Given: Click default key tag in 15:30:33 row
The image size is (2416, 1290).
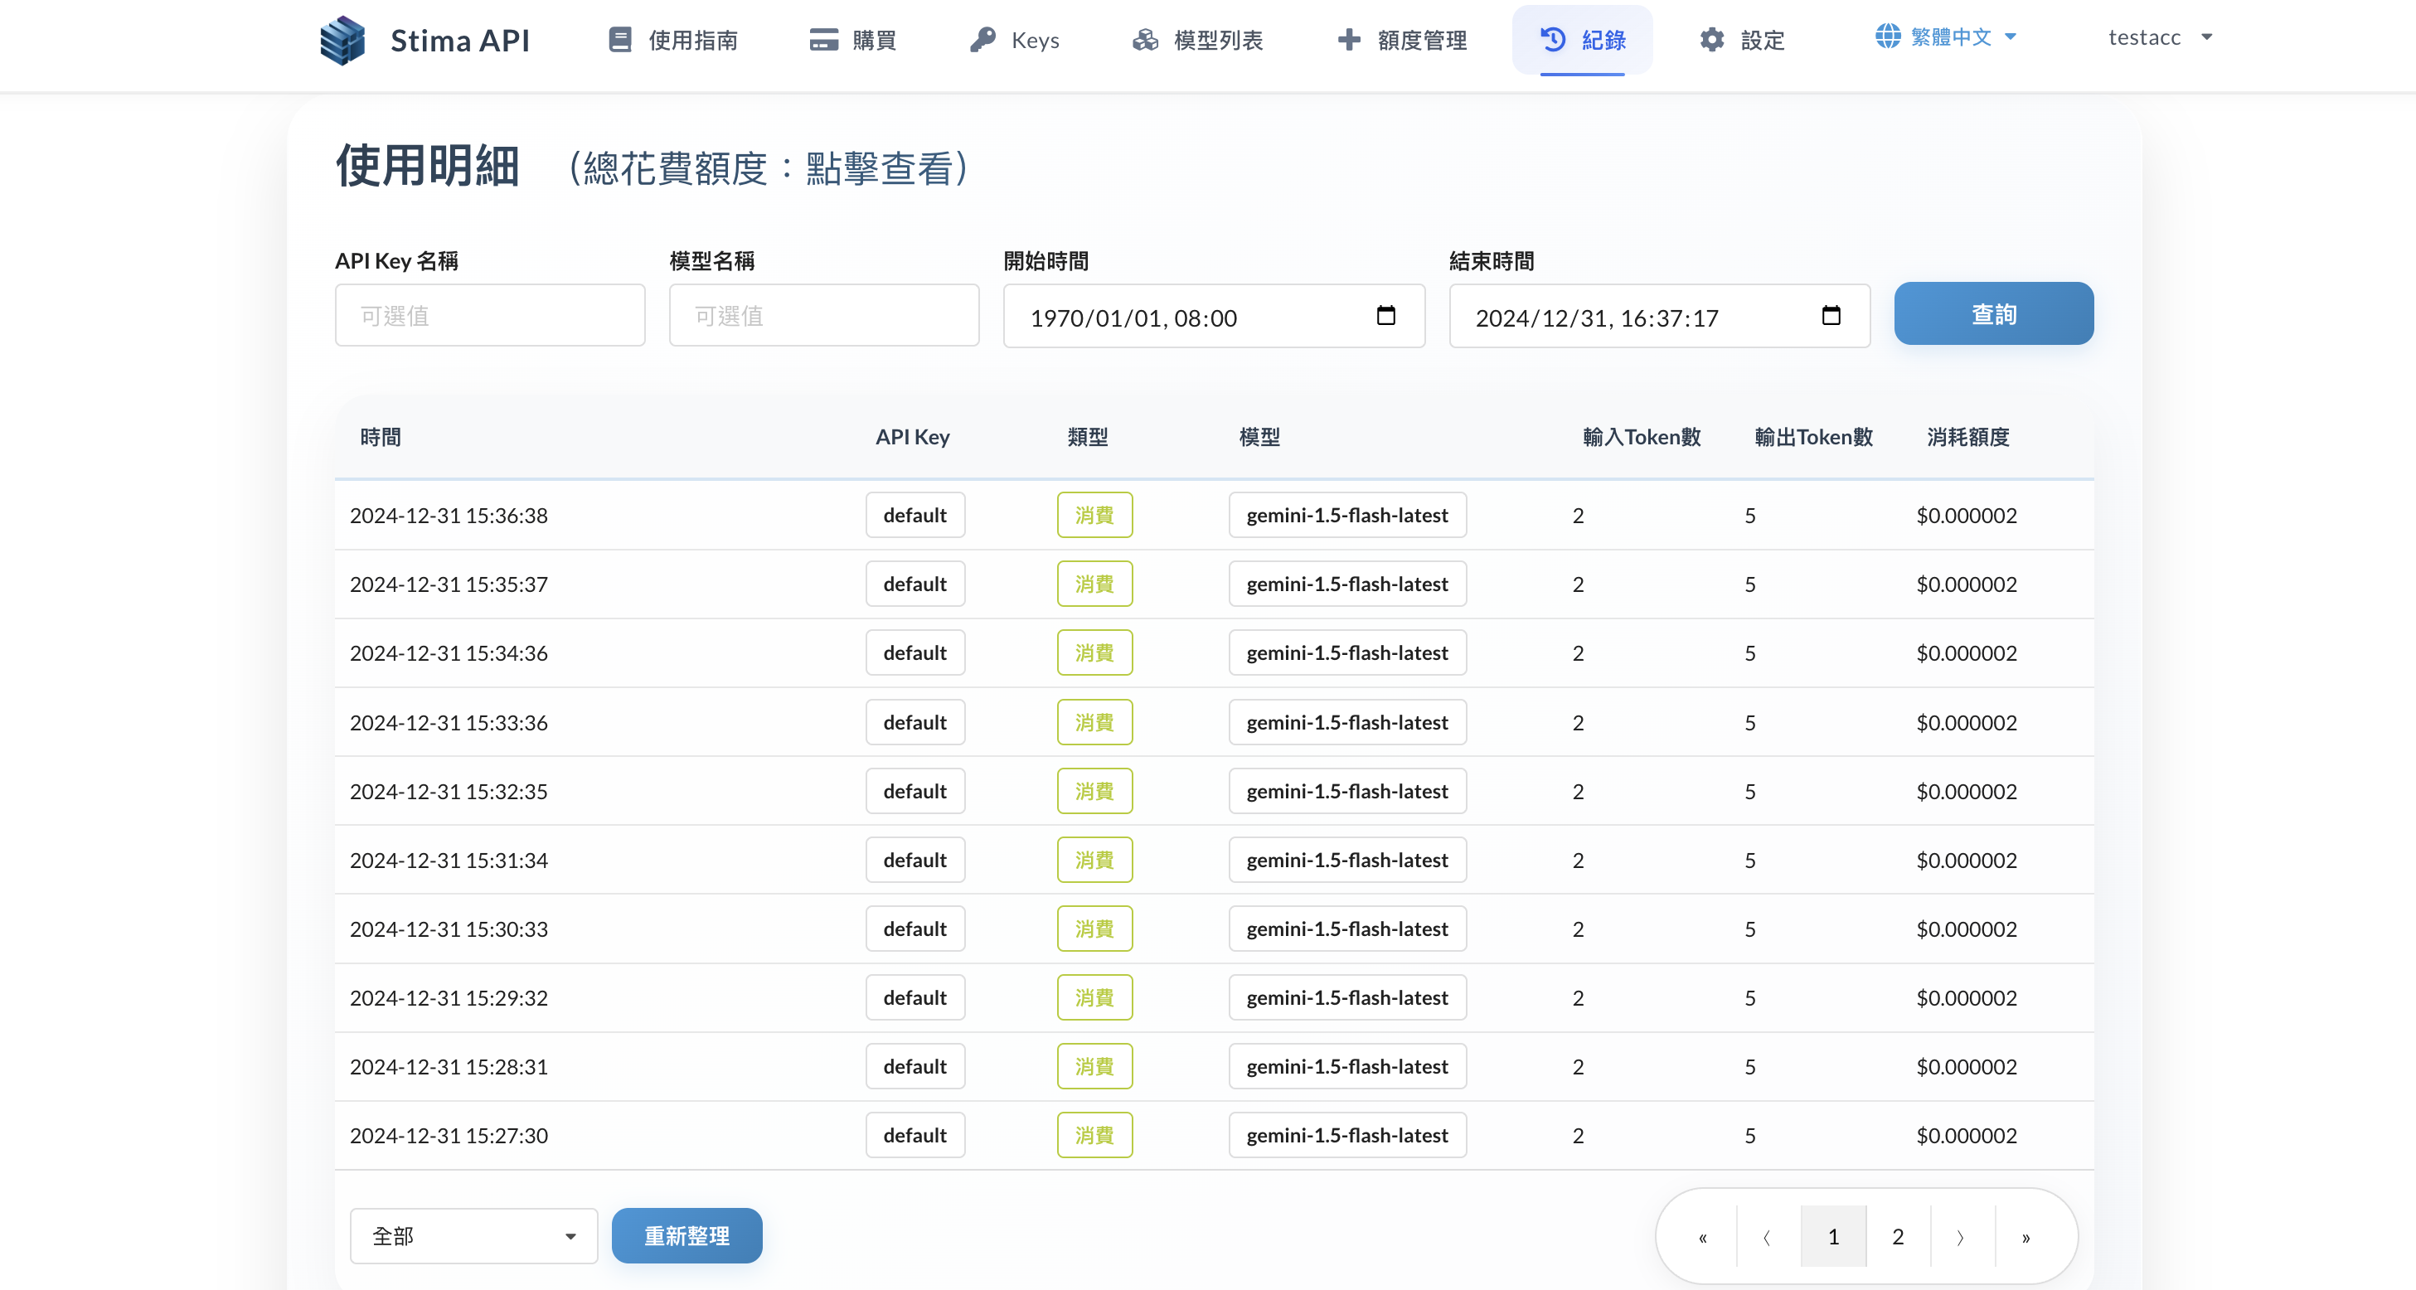Looking at the screenshot, I should (x=914, y=929).
